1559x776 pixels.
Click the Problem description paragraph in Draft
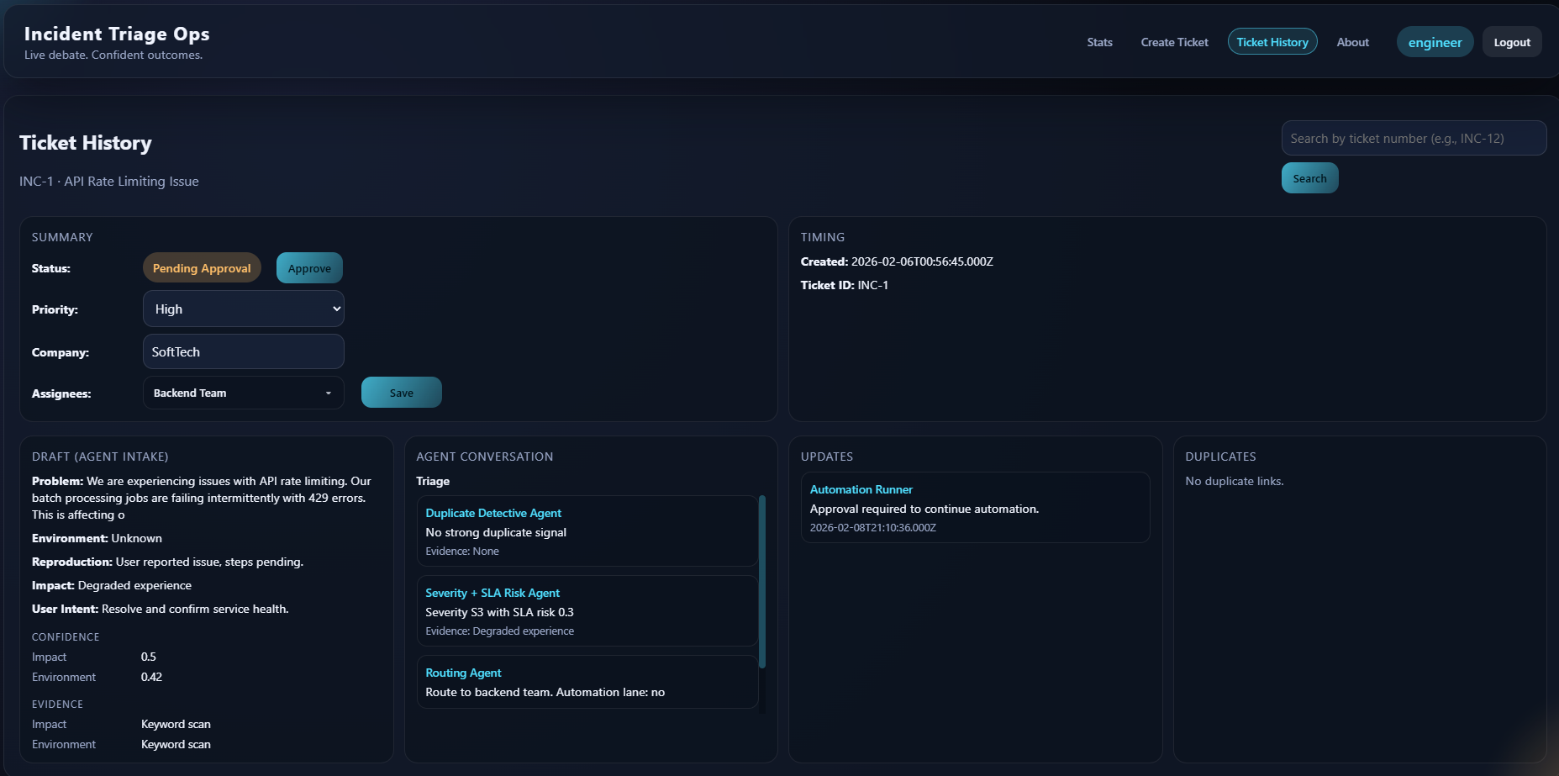click(x=202, y=498)
